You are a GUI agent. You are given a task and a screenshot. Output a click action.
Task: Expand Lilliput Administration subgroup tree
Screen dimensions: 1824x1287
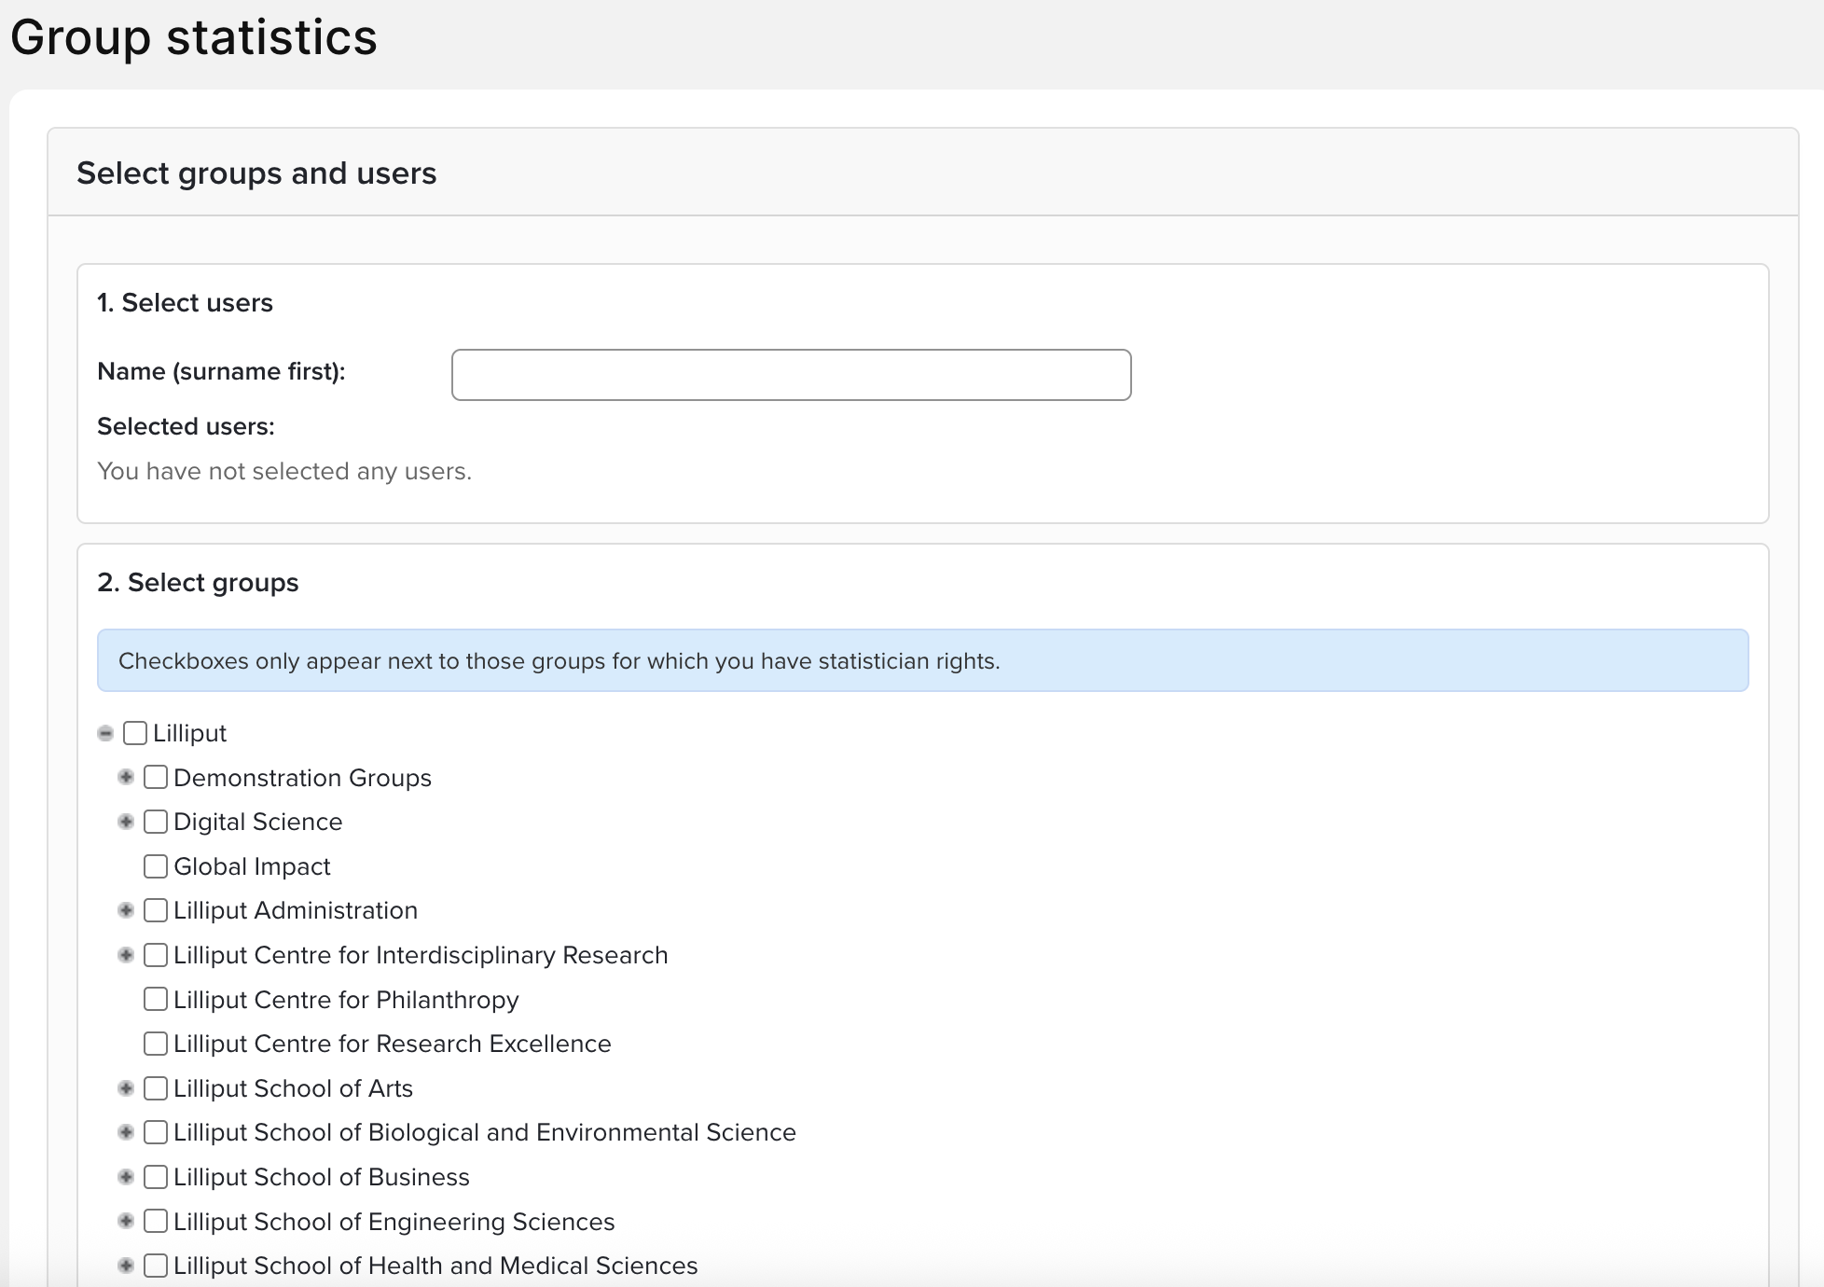click(126, 910)
